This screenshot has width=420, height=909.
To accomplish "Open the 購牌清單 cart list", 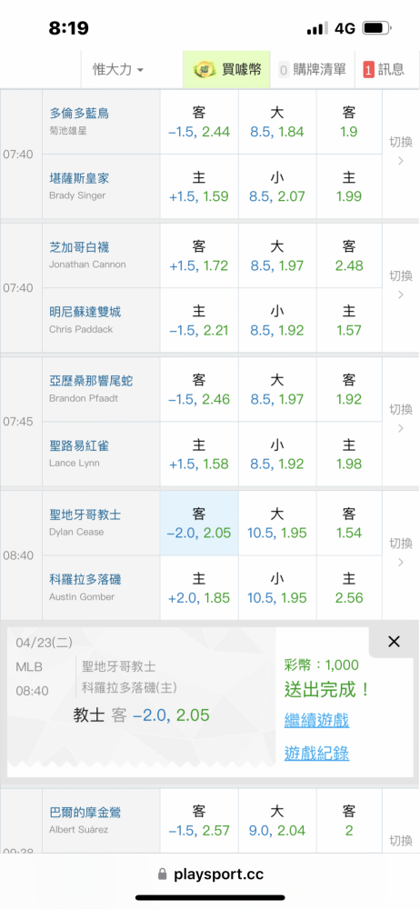I will [313, 70].
